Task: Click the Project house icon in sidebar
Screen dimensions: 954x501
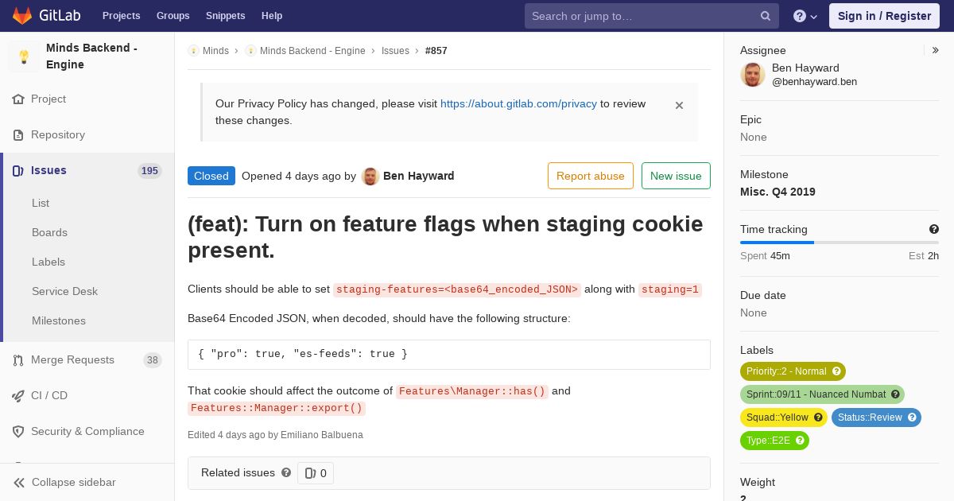Action: 18,99
